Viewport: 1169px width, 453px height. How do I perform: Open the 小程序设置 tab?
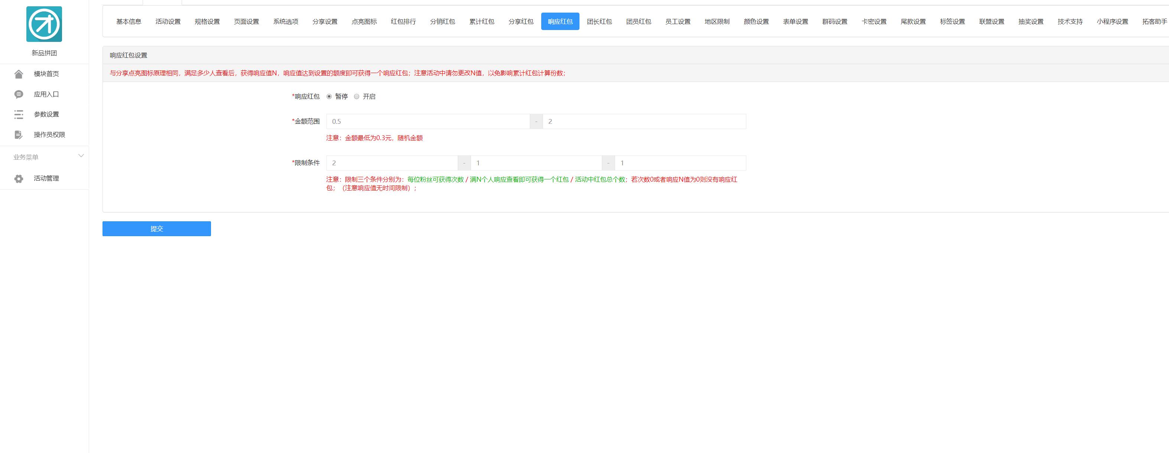click(1112, 21)
